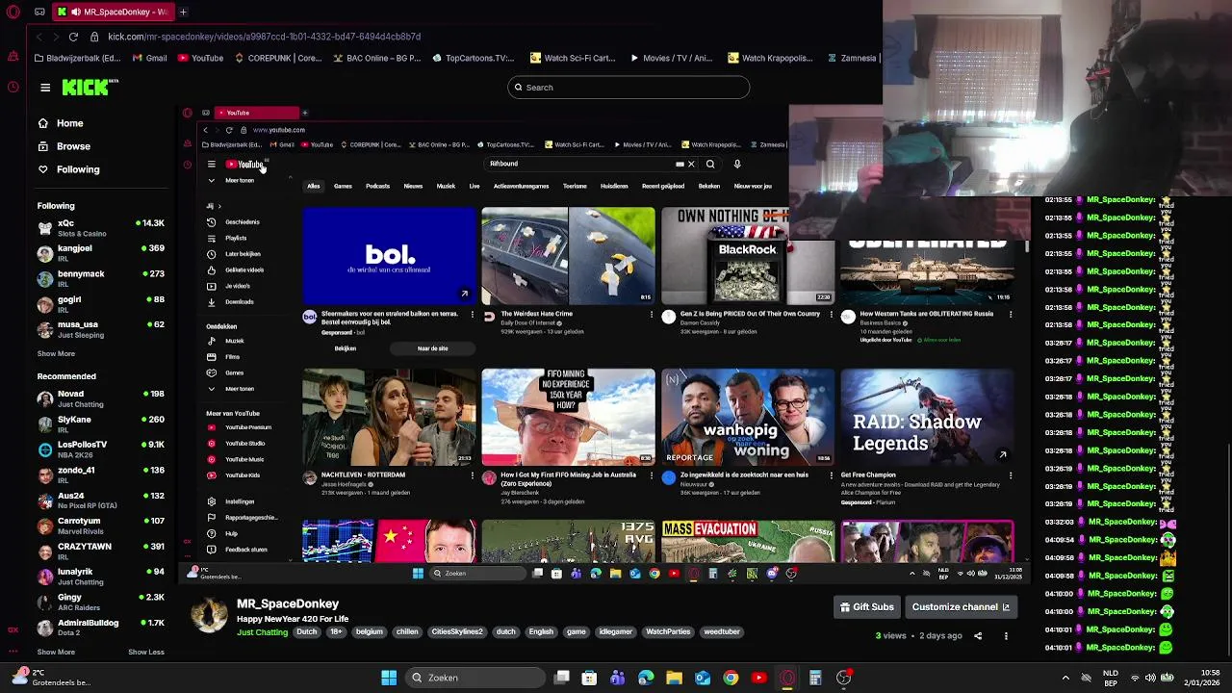Open File Explorer from taskbar
Screen dimensions: 1232x693
pyautogui.click(x=674, y=678)
